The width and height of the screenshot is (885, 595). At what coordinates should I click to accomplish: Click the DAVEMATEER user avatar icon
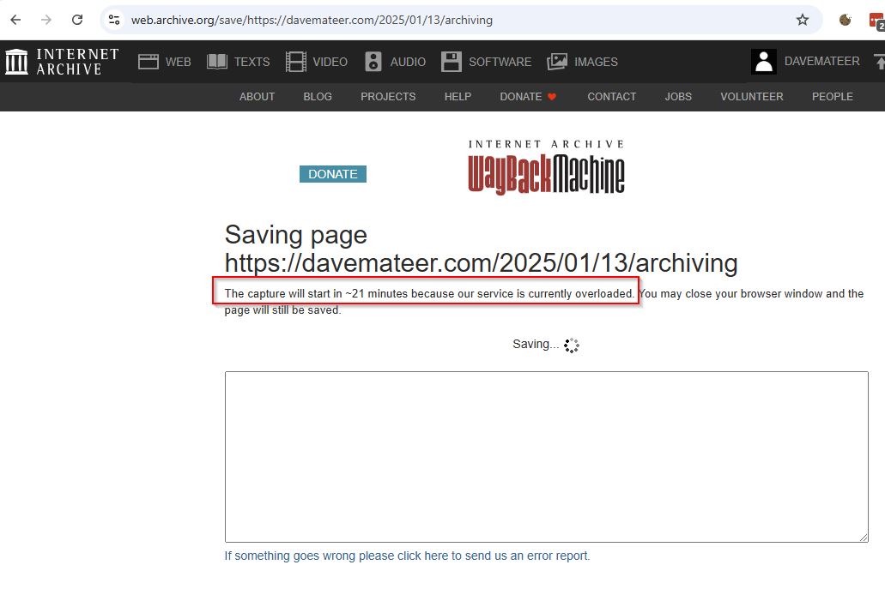pos(764,62)
